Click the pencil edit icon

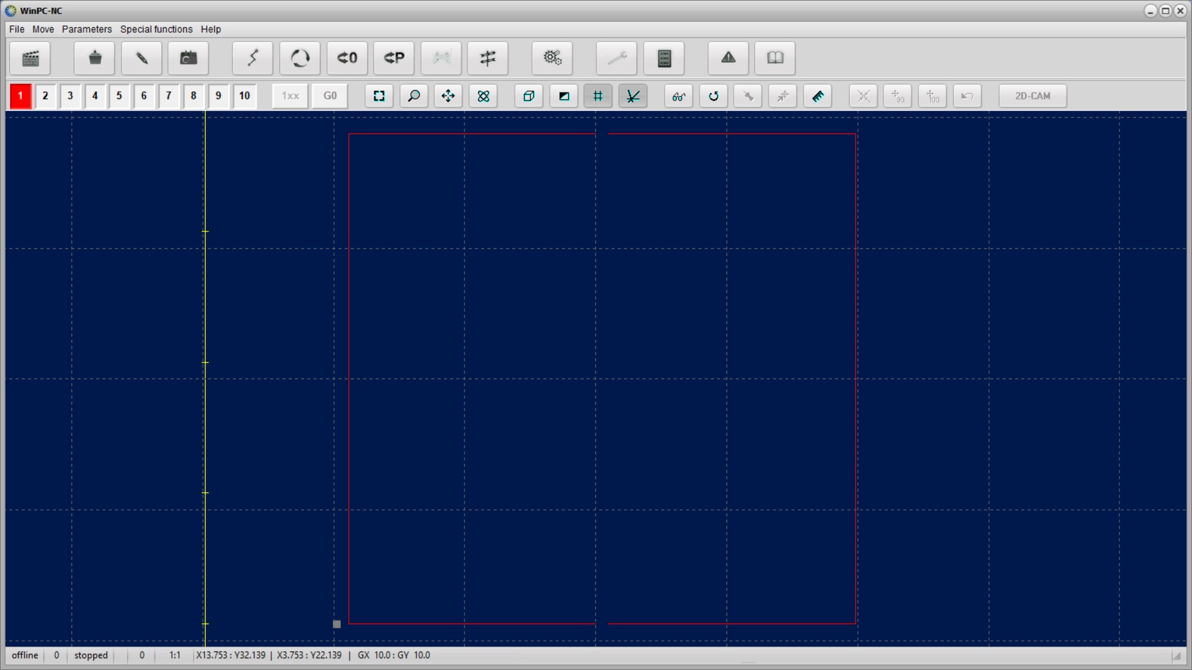[x=142, y=58]
